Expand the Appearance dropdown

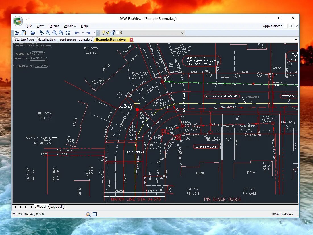click(x=272, y=26)
